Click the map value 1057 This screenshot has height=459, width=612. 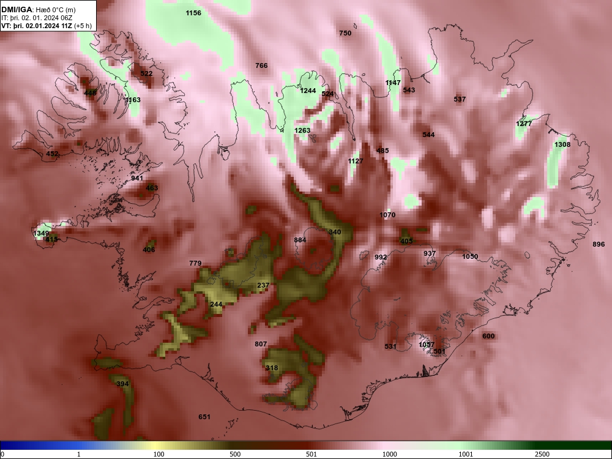(426, 345)
